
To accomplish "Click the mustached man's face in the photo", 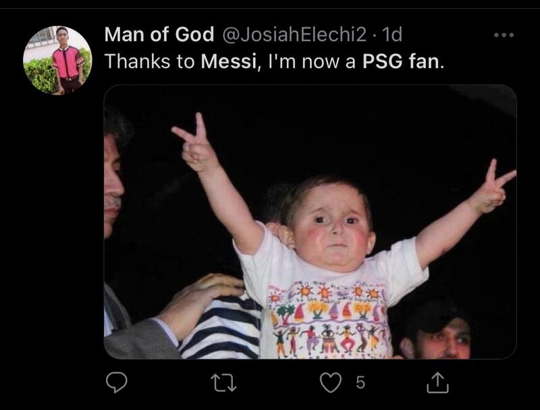I will [x=113, y=189].
